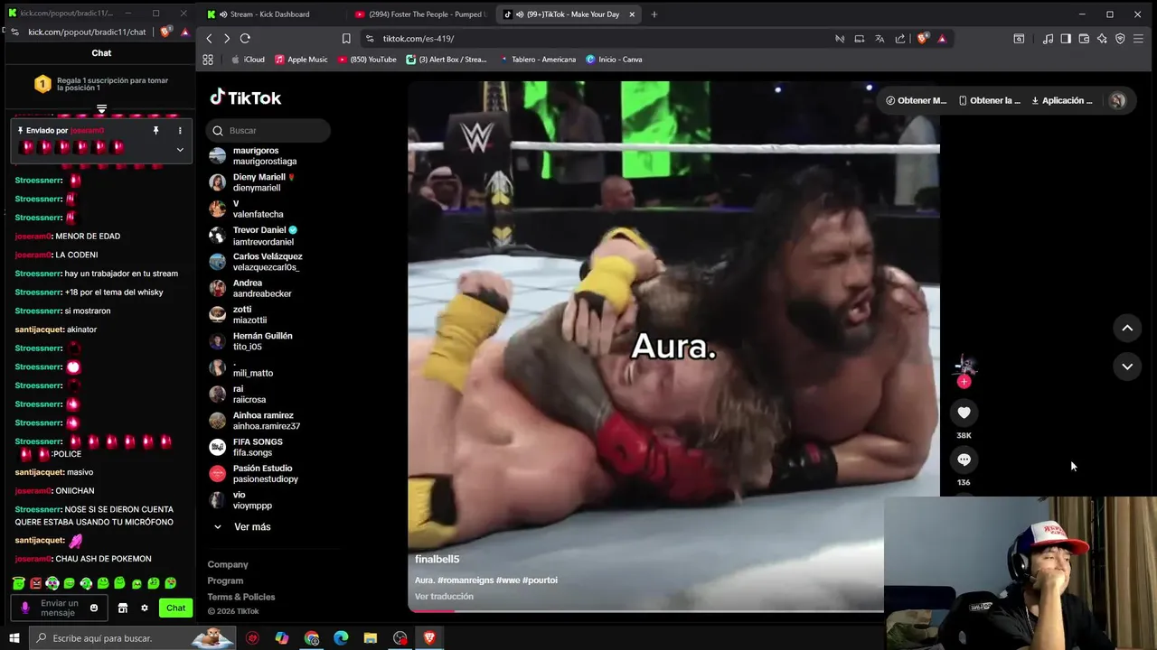Close the TikTok browser tab
1157x650 pixels.
(x=632, y=14)
